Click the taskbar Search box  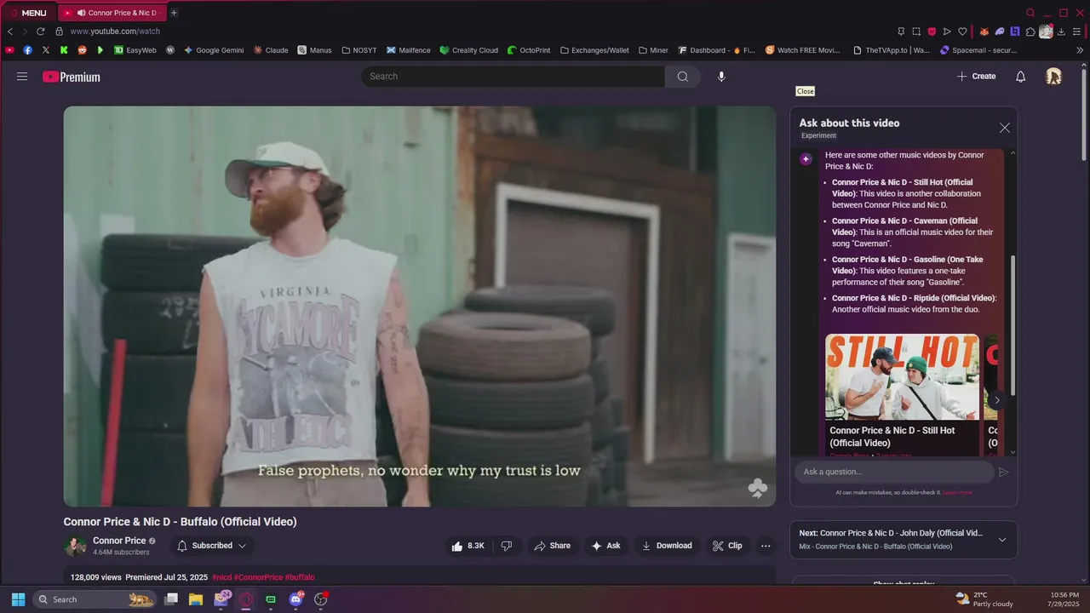96,599
